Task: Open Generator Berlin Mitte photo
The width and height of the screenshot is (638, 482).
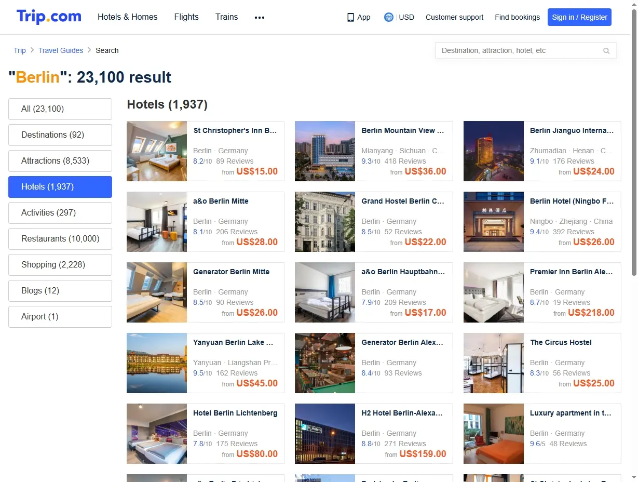Action: pos(157,292)
